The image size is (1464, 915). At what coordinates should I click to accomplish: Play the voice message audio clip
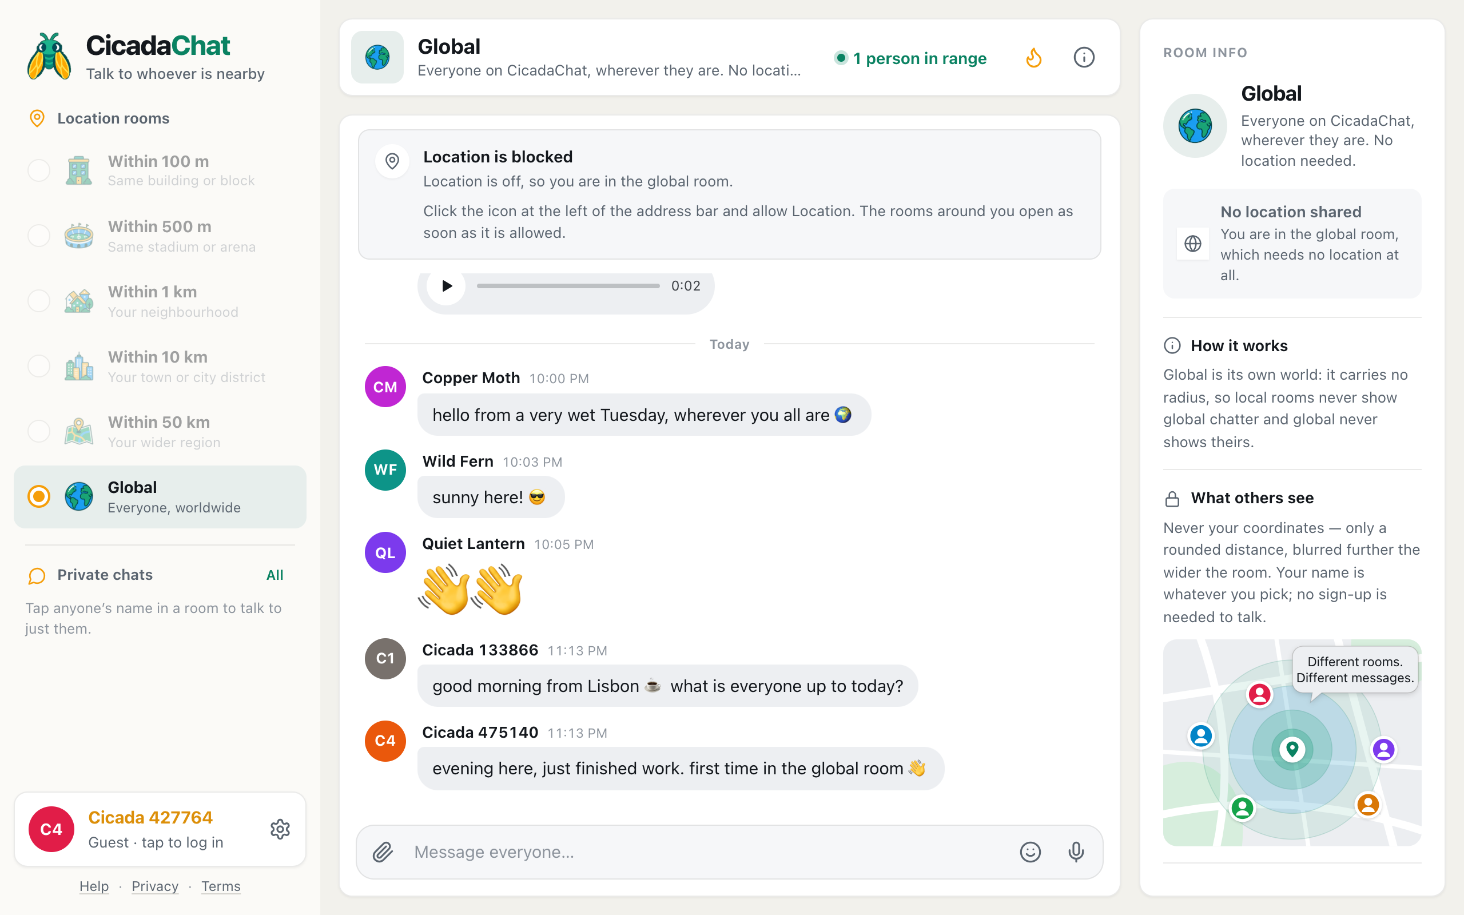pyautogui.click(x=447, y=285)
